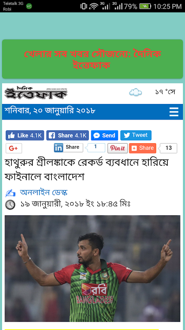This screenshot has height=330, width=185.
Task: Open the Daily Ittefaq newspaper logo
Action: point(36,93)
